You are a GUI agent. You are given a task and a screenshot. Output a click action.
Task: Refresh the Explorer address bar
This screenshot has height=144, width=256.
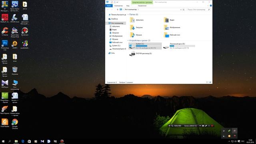tap(184, 10)
